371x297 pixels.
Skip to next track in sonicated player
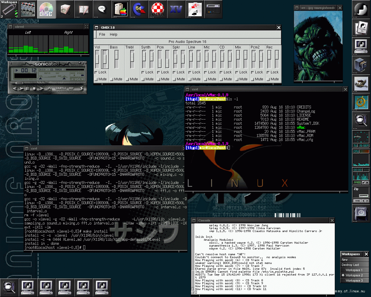pyautogui.click(x=41, y=88)
